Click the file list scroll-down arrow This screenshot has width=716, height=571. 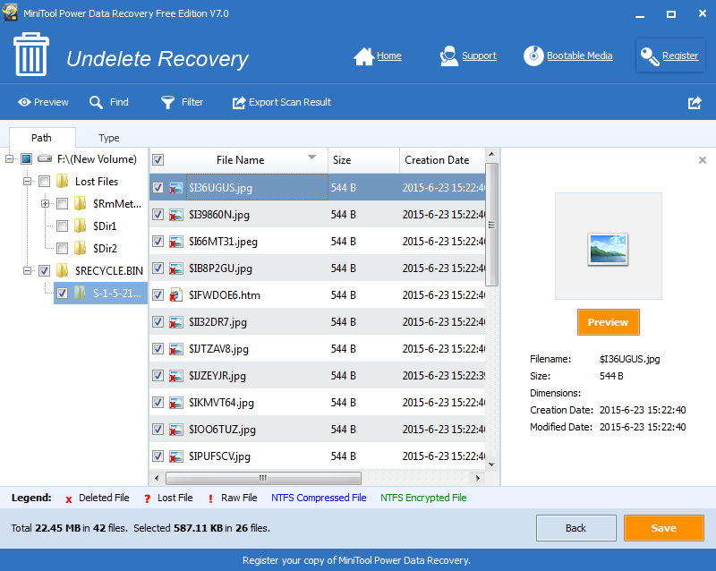point(491,464)
